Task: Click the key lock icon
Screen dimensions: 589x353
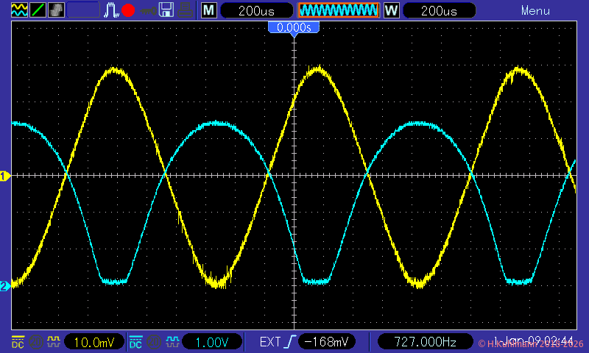Action: 148,10
